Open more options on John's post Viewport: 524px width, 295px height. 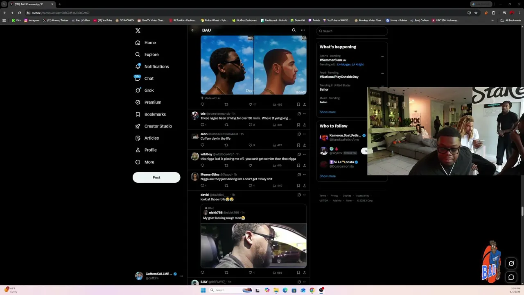click(305, 134)
